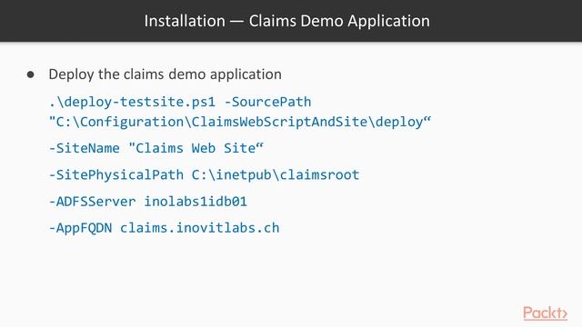Click the line -SiteName "Claims Web Site"
Image resolution: width=582 pixels, height=327 pixels.
[x=156, y=148]
